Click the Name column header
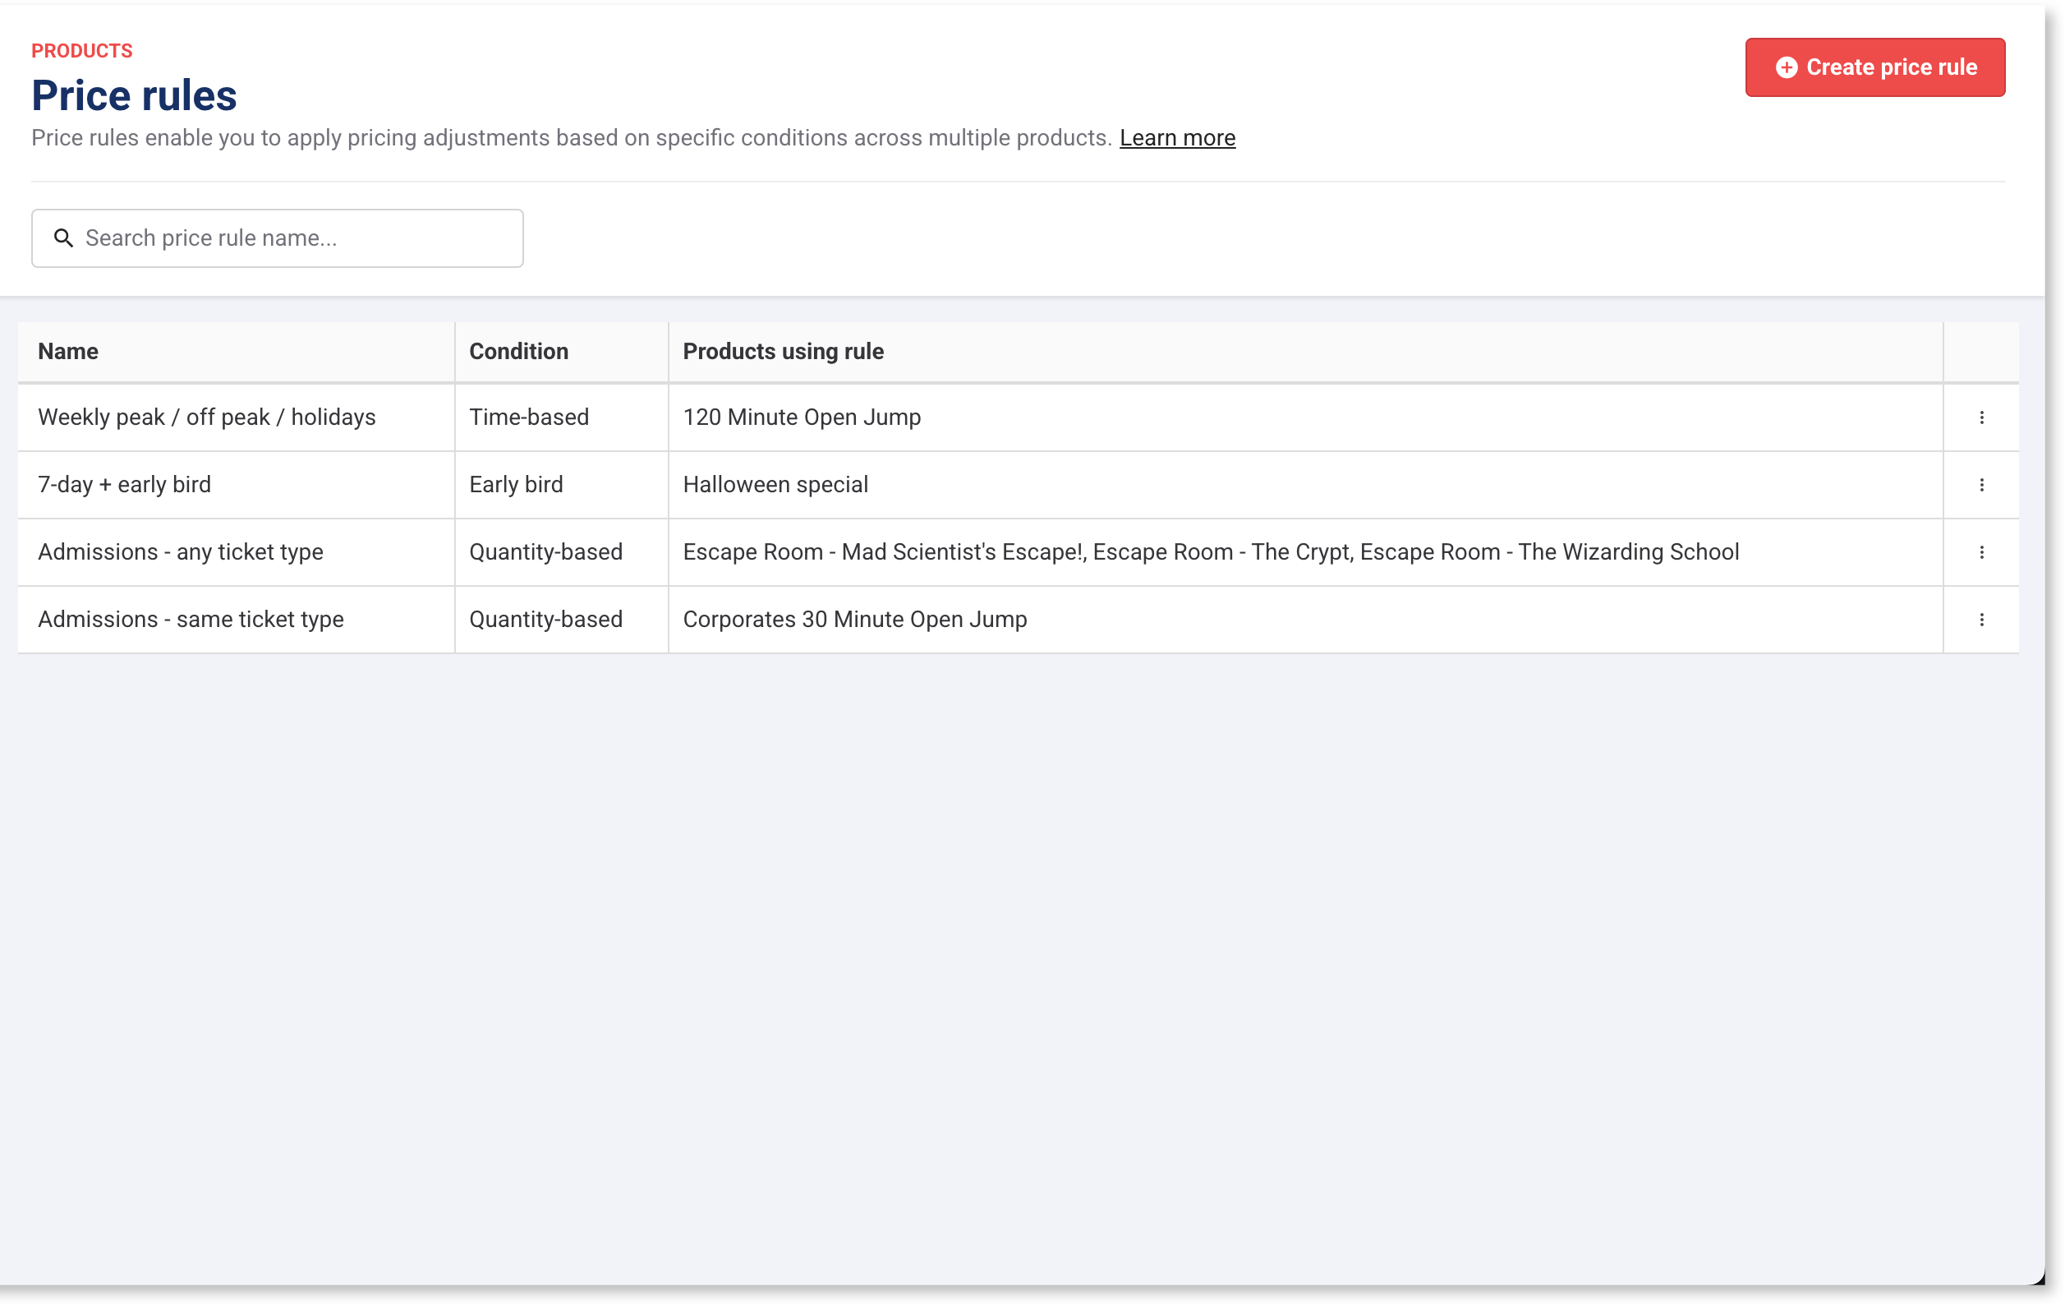This screenshot has width=2065, height=1305. point(67,351)
